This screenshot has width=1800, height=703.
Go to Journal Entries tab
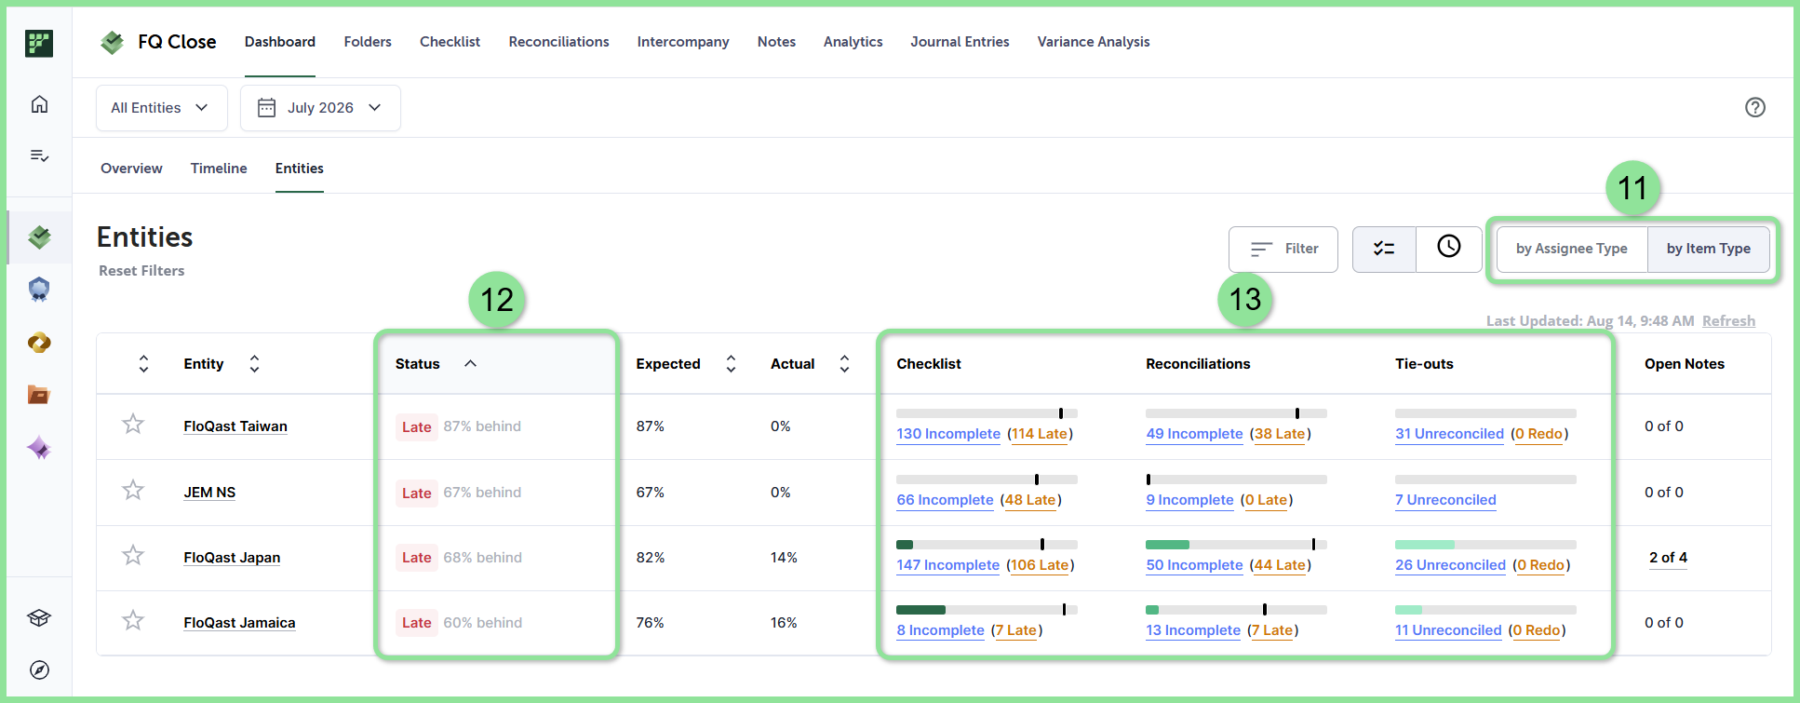pos(960,42)
